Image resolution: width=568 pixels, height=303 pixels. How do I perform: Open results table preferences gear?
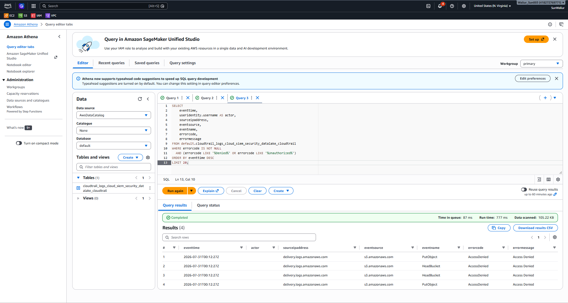tap(555, 237)
